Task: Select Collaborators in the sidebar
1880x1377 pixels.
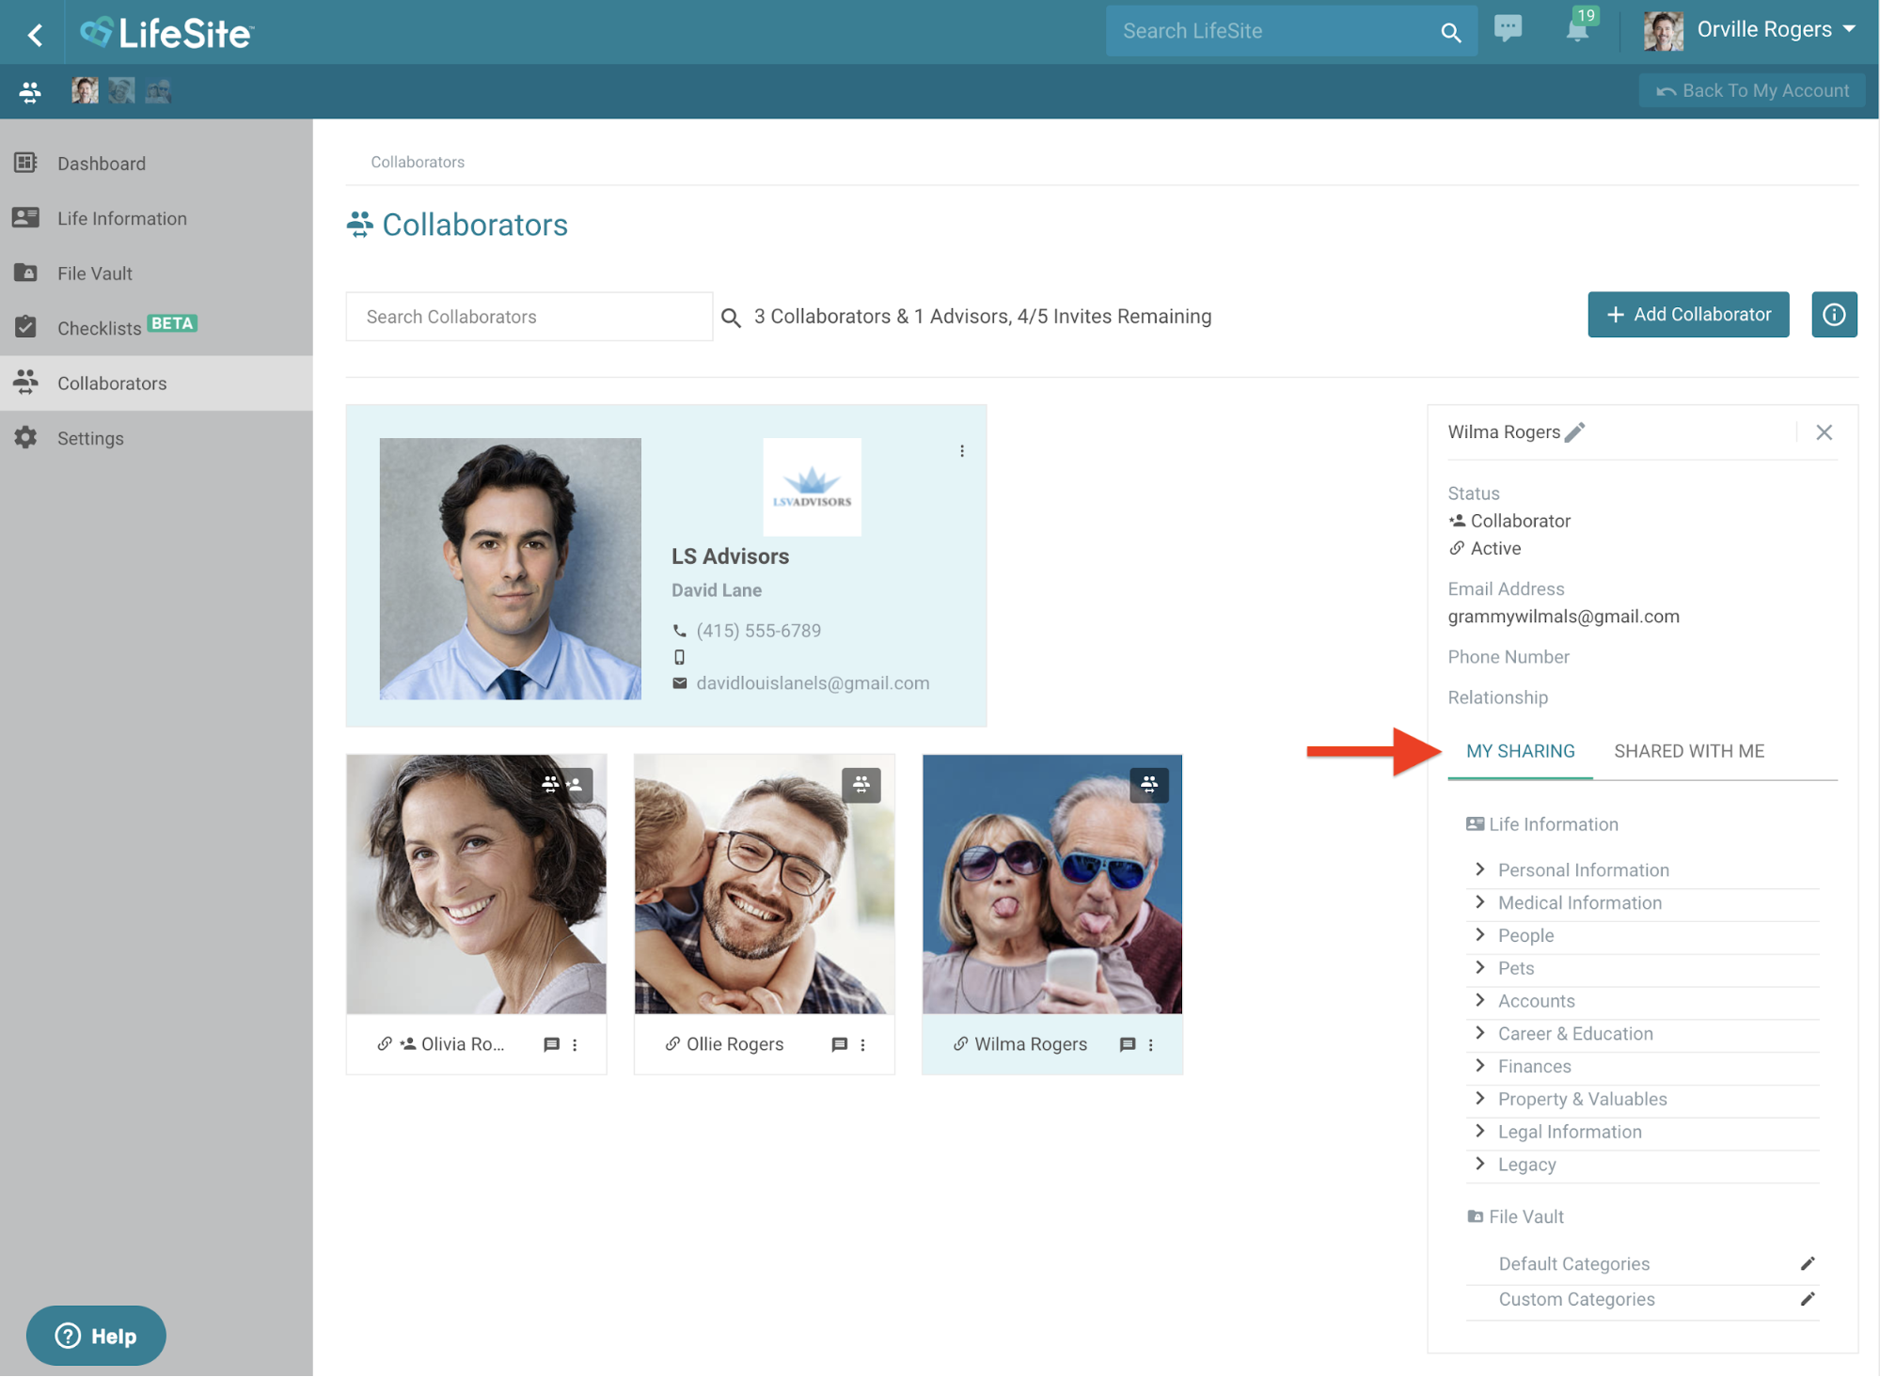Action: pyautogui.click(x=156, y=383)
